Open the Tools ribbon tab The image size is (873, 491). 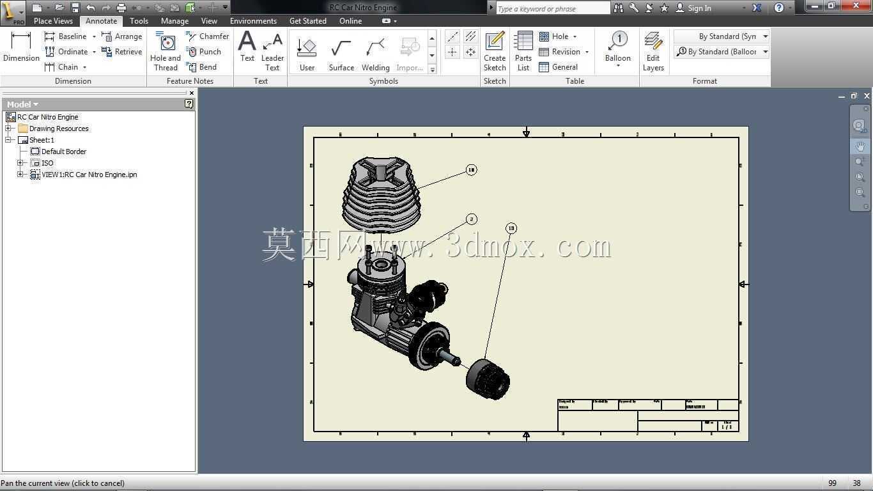pyautogui.click(x=139, y=21)
